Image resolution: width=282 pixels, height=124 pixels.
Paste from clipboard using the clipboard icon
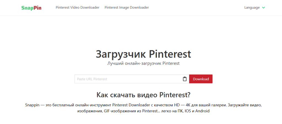point(185,79)
